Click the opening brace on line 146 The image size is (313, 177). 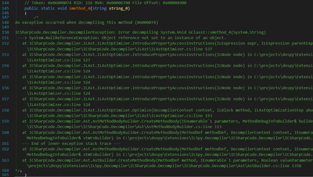(x=26, y=13)
